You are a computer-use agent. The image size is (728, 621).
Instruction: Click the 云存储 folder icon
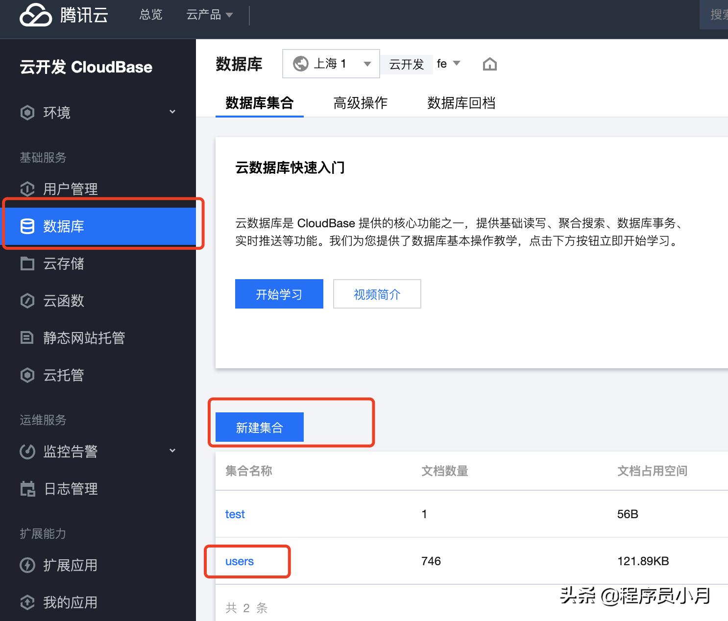coord(27,263)
